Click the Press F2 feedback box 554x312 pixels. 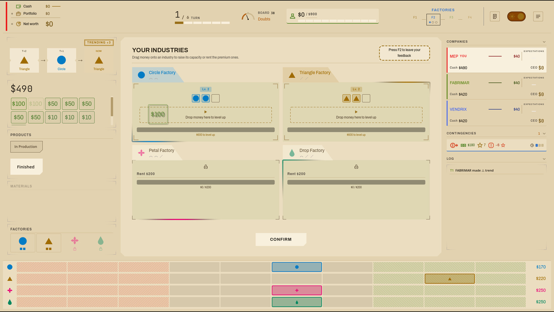(404, 53)
